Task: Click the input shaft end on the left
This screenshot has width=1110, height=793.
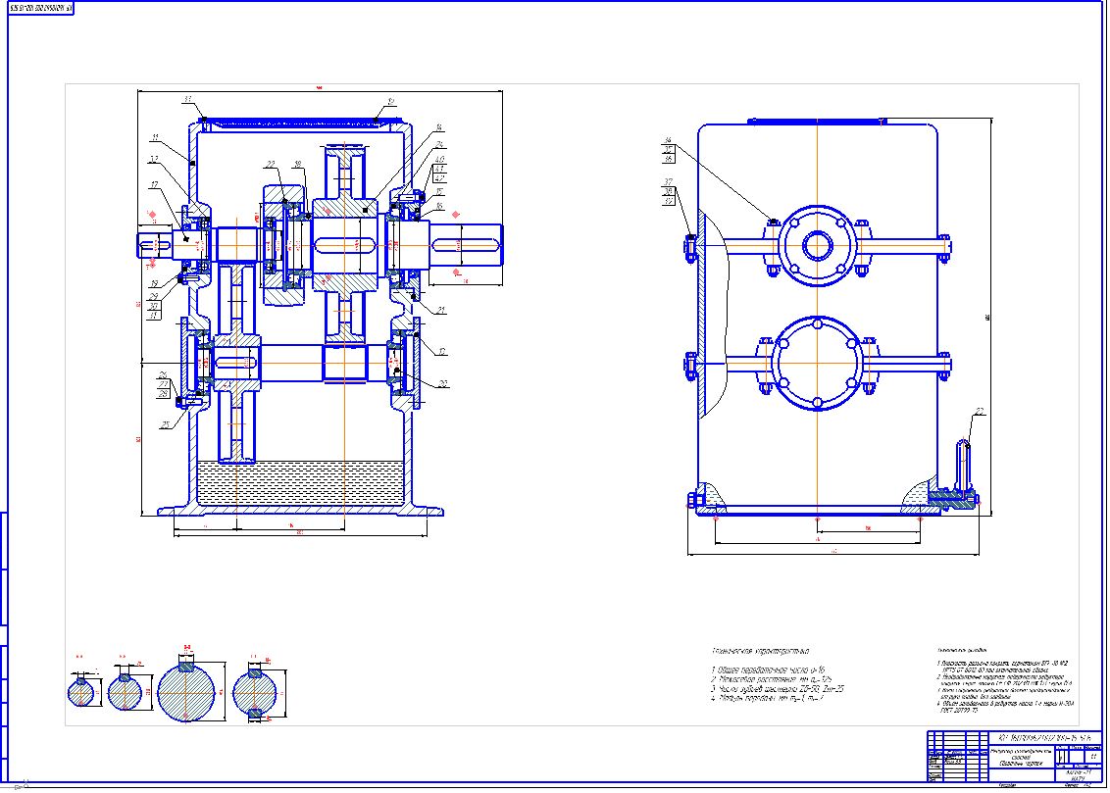Action: [x=154, y=245]
